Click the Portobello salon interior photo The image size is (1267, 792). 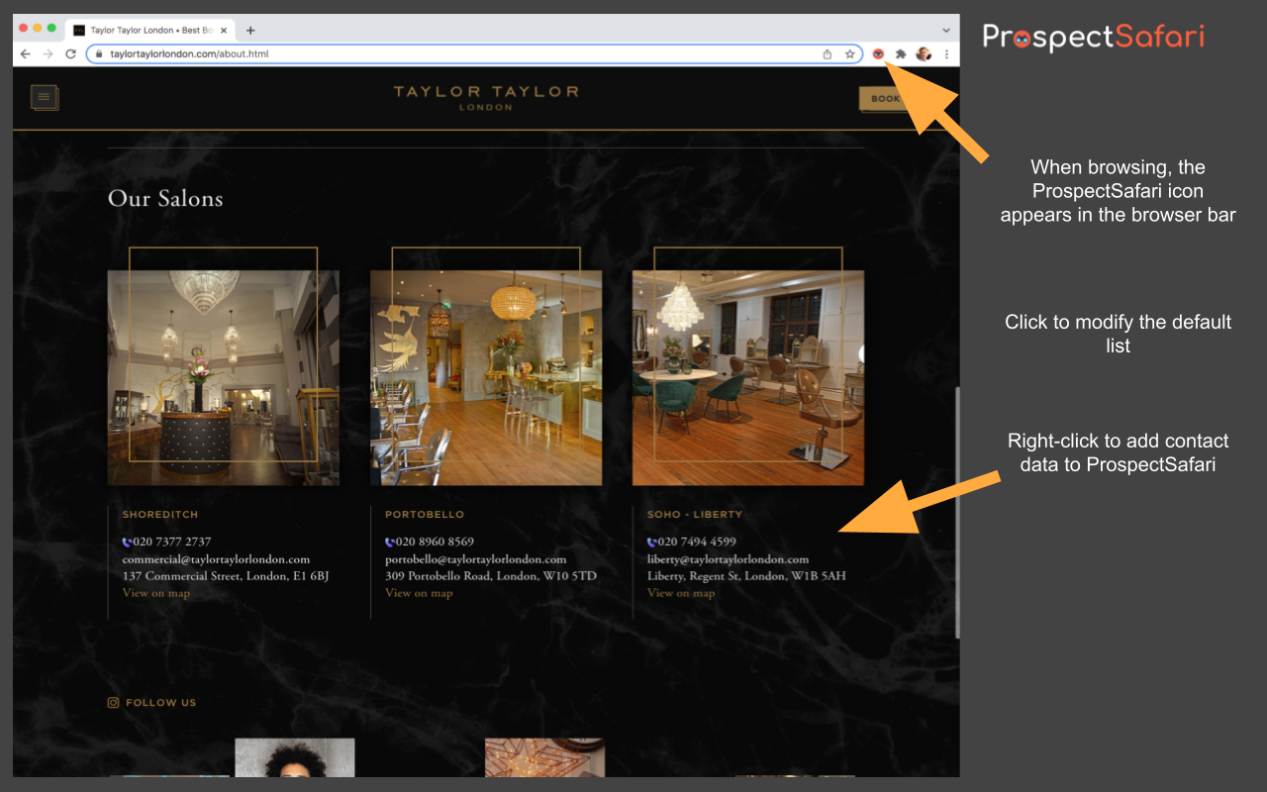[x=486, y=376]
